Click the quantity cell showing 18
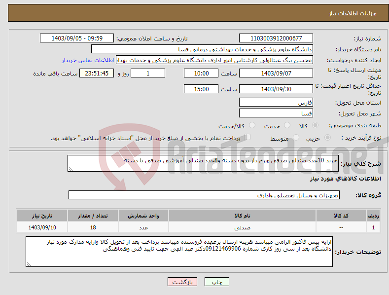Viewport: 389px width, 295px height. (93, 227)
